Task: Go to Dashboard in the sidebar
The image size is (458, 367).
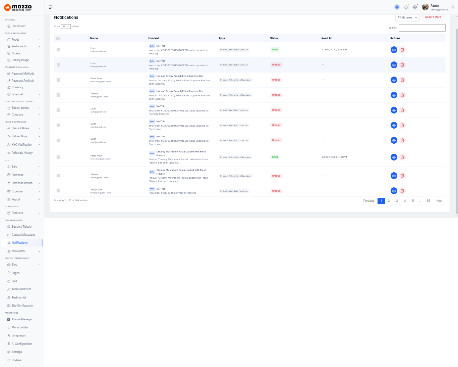Action: tap(18, 26)
